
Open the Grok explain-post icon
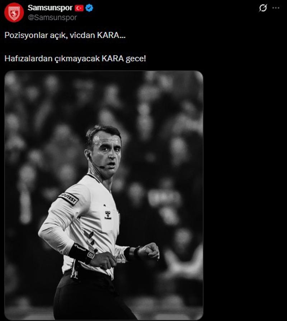(263, 8)
